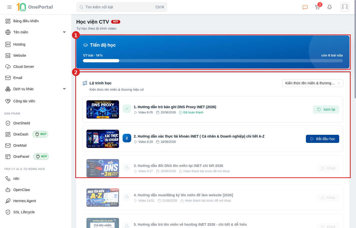Click the Lộ trình học route icon
Screen dimensions: 356x228
pos(85,83)
